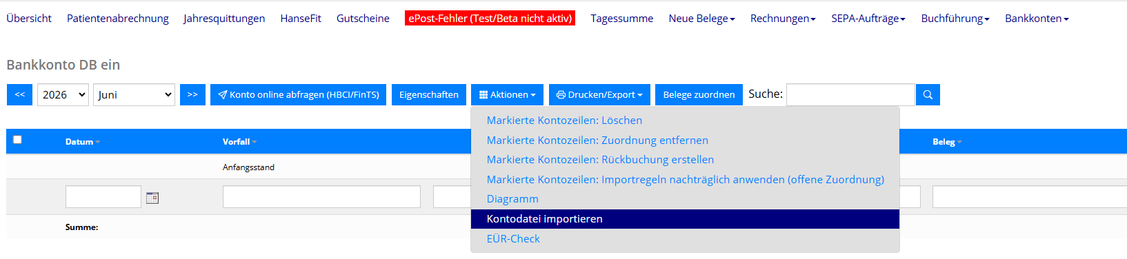1127x259 pixels.
Task: Click the Vorfall input field in entry row
Action: pos(321,197)
